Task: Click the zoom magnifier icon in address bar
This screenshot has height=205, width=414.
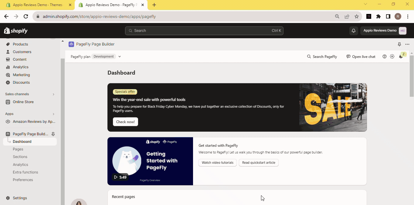Action: 337,16
